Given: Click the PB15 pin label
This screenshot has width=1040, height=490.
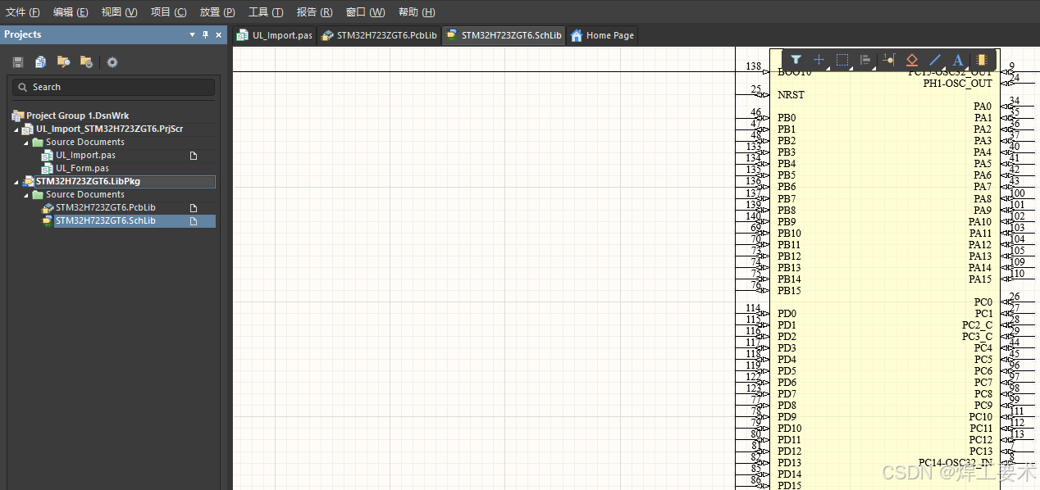Looking at the screenshot, I should click(789, 291).
